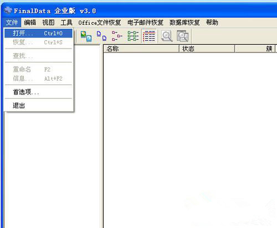The width and height of the screenshot is (277, 228).
Task: Click the FinalData app icon in the title bar
Action: tap(8, 10)
